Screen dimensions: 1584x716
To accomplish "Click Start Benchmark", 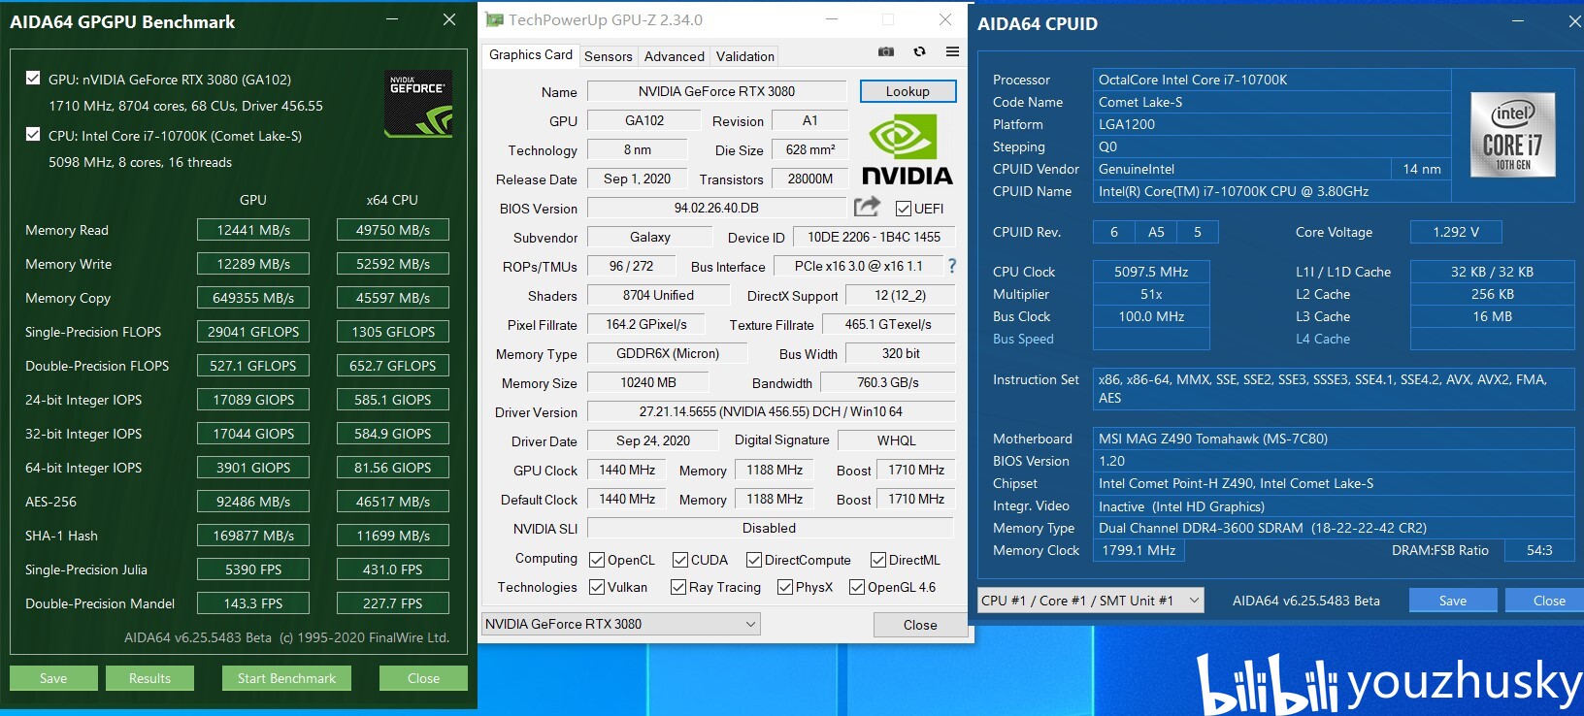I will [287, 678].
